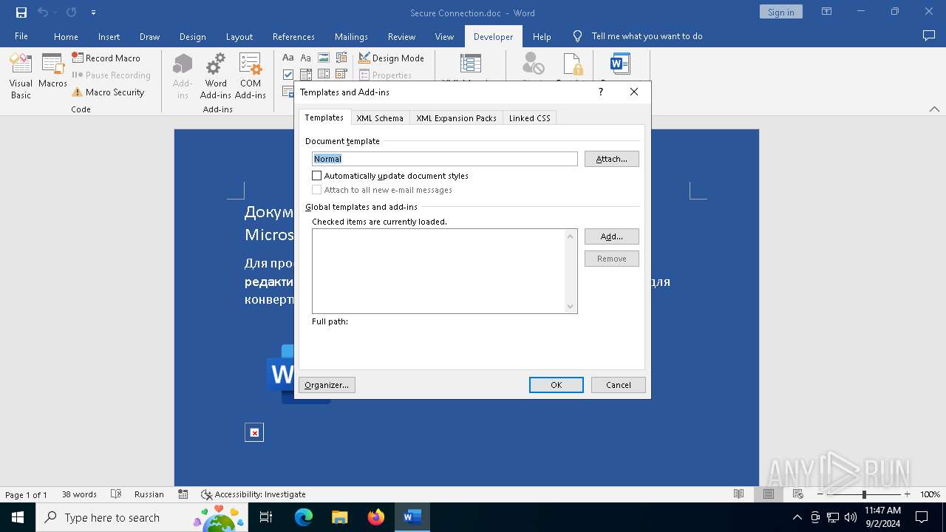Viewport: 946px width, 532px height.
Task: Open the Macros list button
Action: (x=52, y=72)
